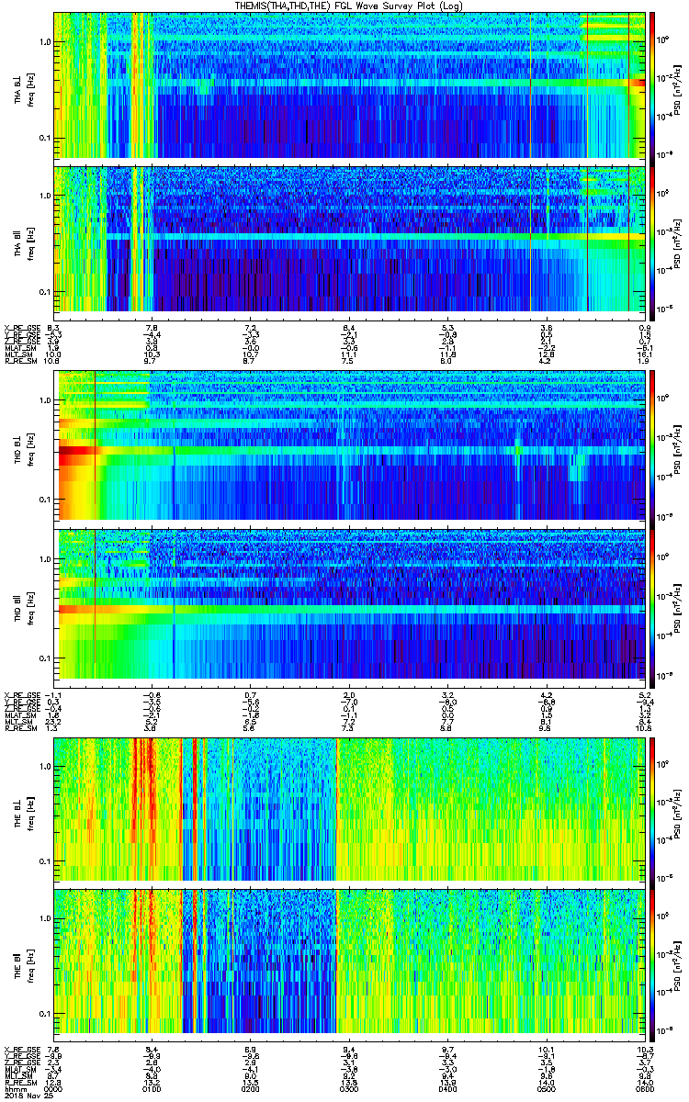The image size is (689, 1102).
Task: Click the 0400 time tick label
Action: pos(447,1088)
